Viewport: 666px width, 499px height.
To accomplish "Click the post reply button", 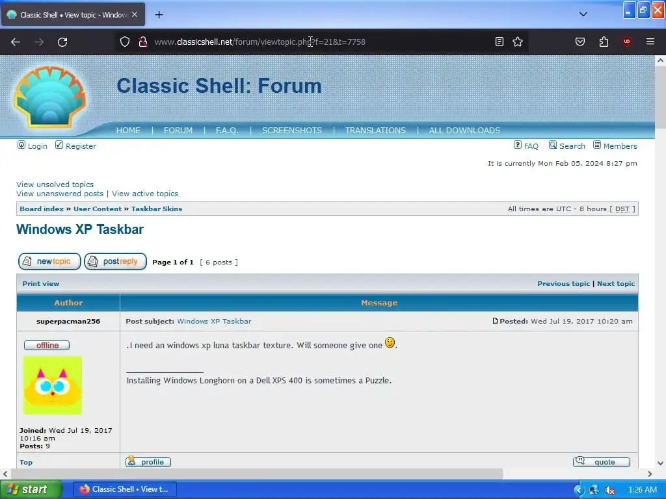I will point(116,261).
